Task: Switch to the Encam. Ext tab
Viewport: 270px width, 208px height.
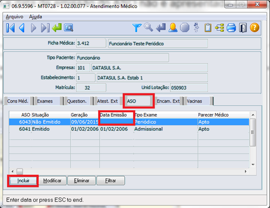Action: pyautogui.click(x=168, y=101)
